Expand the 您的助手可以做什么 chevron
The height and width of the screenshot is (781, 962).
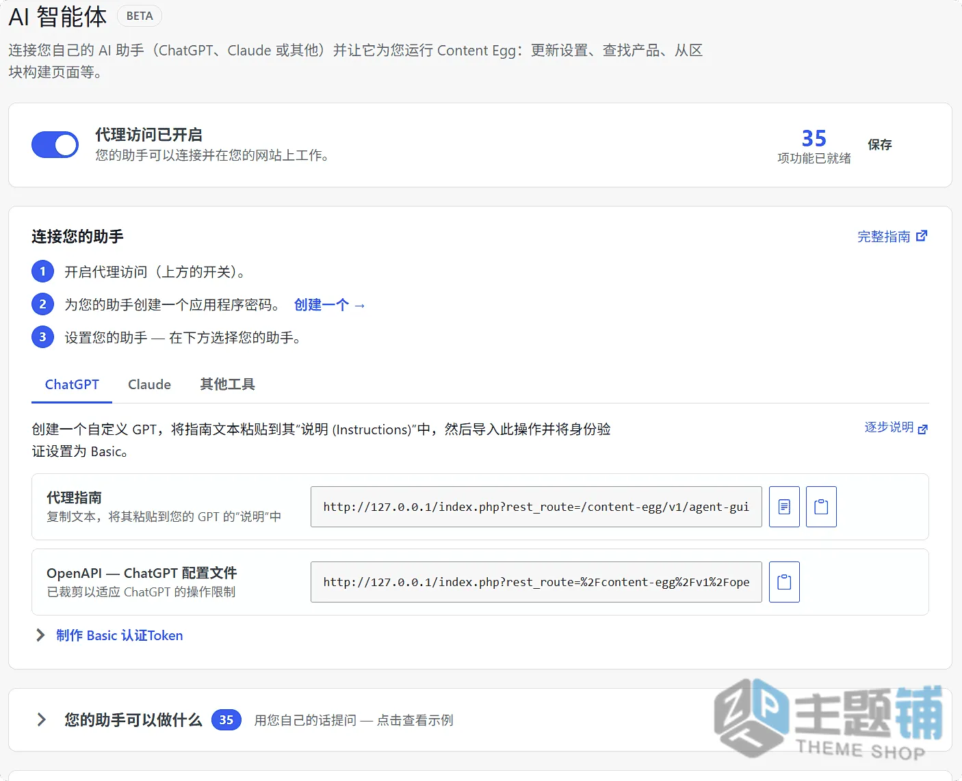[x=41, y=719]
